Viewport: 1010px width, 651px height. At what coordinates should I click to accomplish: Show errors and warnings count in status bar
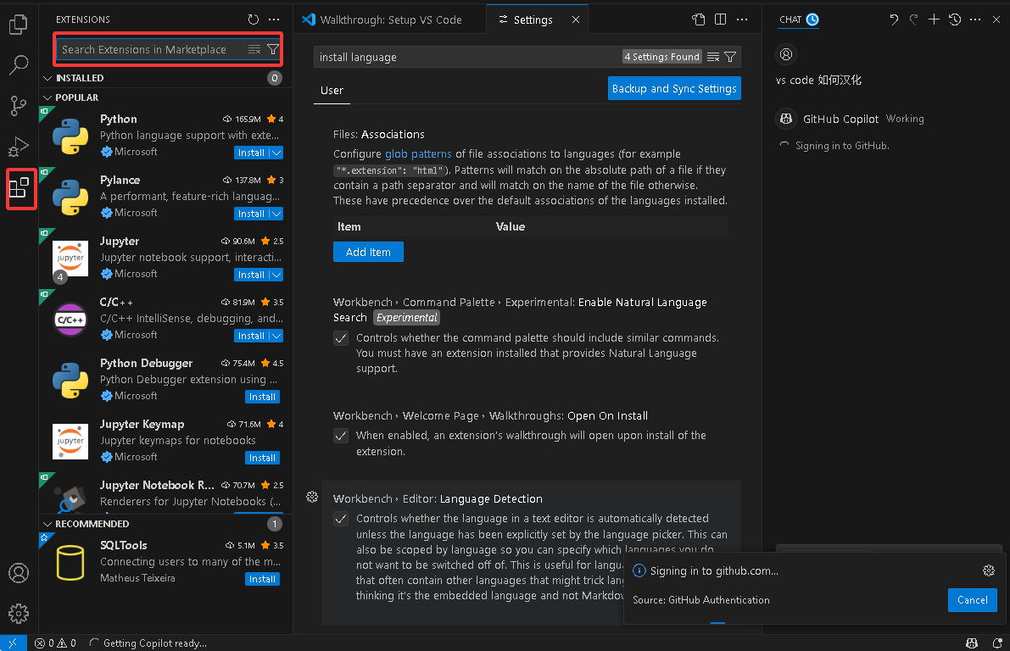pos(55,643)
